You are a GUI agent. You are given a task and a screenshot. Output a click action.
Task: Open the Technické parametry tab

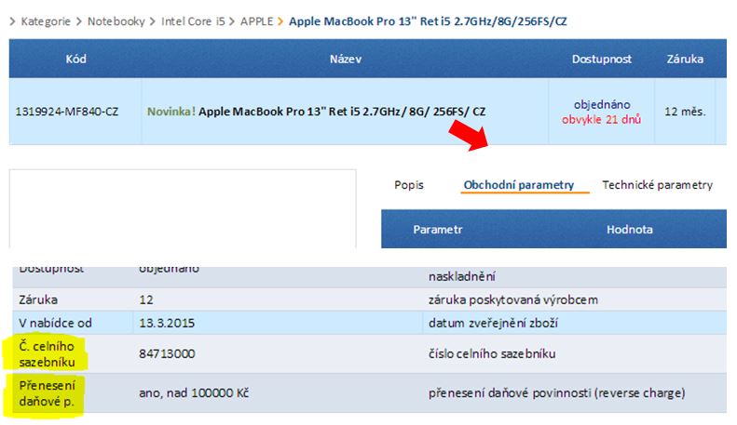658,185
